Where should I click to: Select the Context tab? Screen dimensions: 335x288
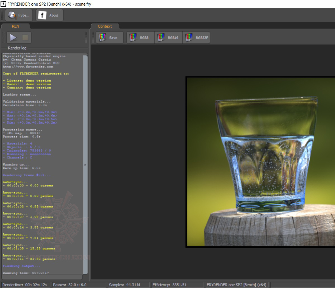pos(105,26)
